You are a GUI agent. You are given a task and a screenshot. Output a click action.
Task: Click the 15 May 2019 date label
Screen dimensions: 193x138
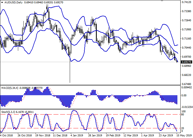(x=185, y=135)
